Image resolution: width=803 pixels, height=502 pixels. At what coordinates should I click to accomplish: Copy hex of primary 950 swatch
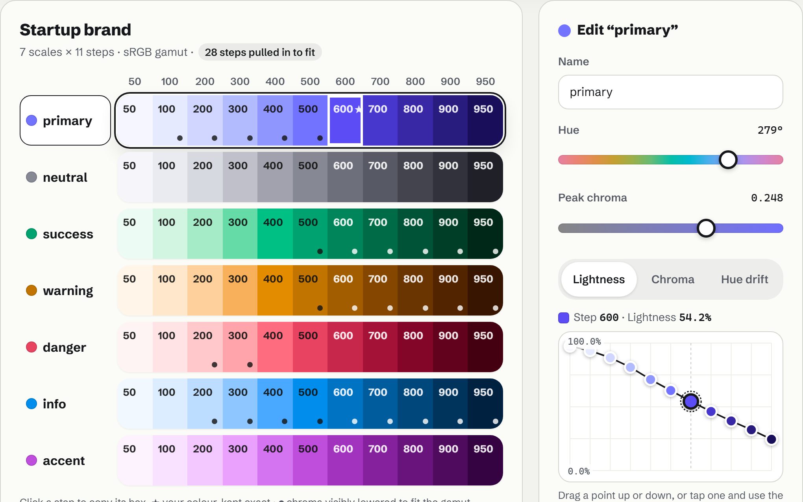click(485, 120)
